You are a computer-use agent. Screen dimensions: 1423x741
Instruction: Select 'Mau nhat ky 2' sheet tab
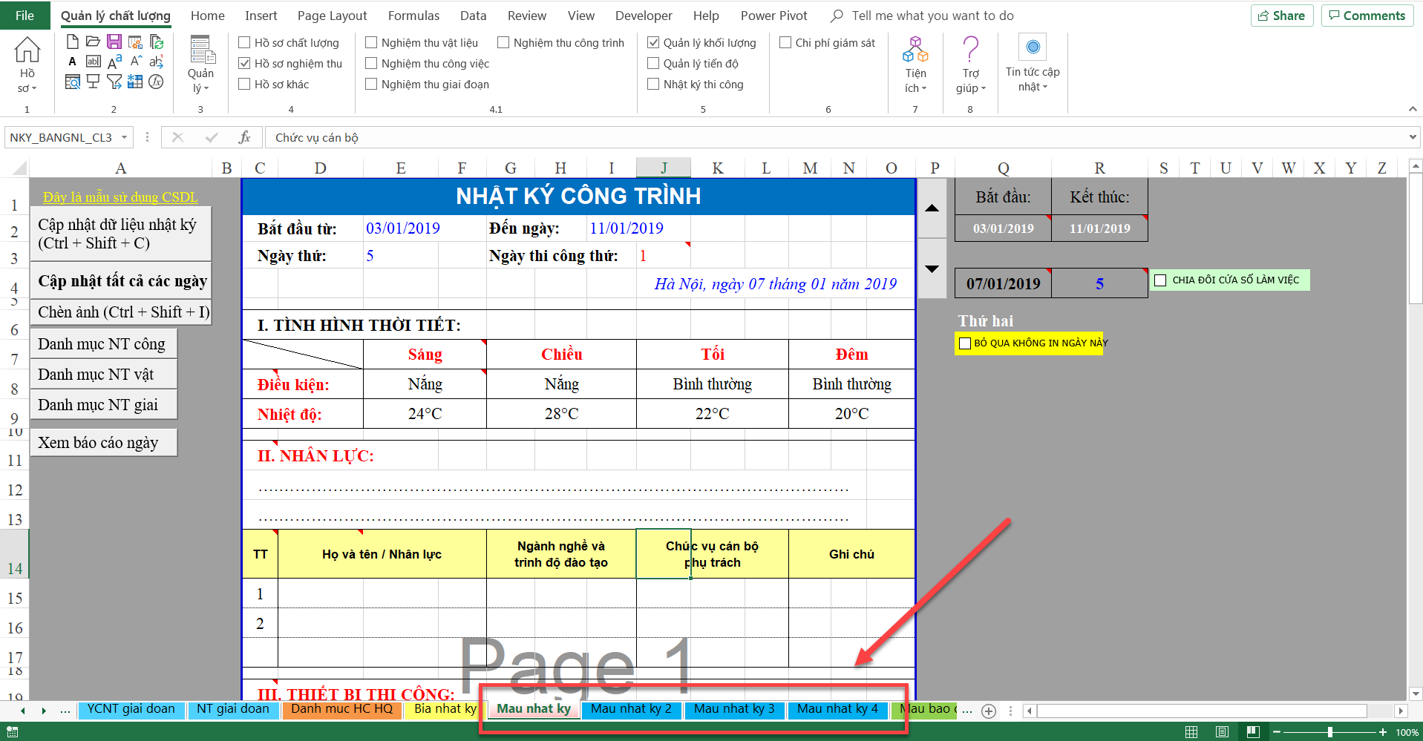[x=631, y=709]
